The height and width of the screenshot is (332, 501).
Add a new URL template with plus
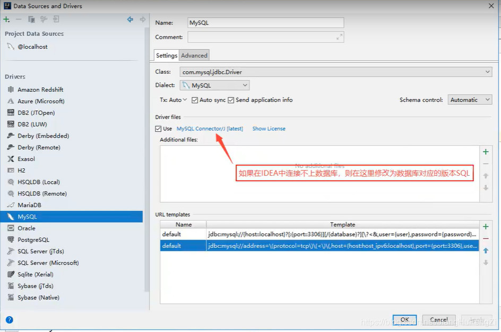tap(486, 227)
